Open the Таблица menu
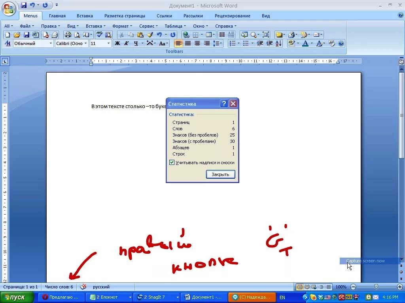 click(175, 26)
